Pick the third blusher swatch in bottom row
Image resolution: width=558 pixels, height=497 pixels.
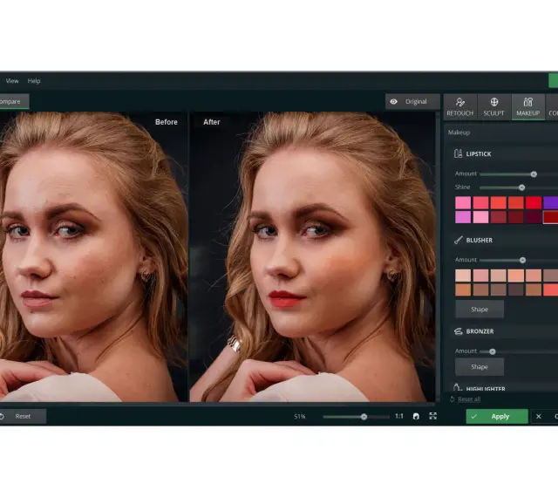click(498, 289)
